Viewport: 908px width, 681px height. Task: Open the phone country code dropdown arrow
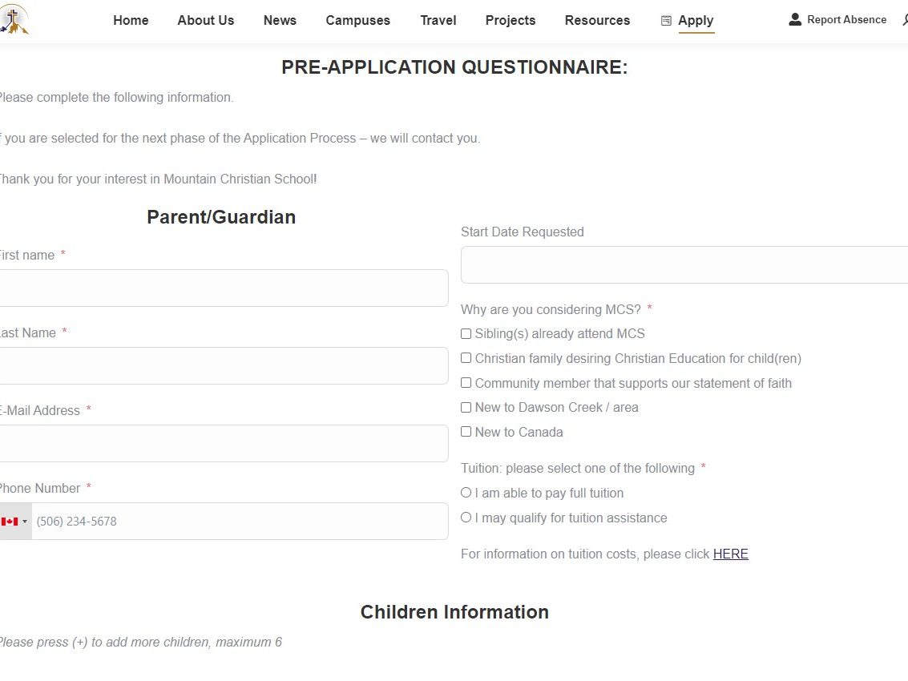[x=25, y=522]
